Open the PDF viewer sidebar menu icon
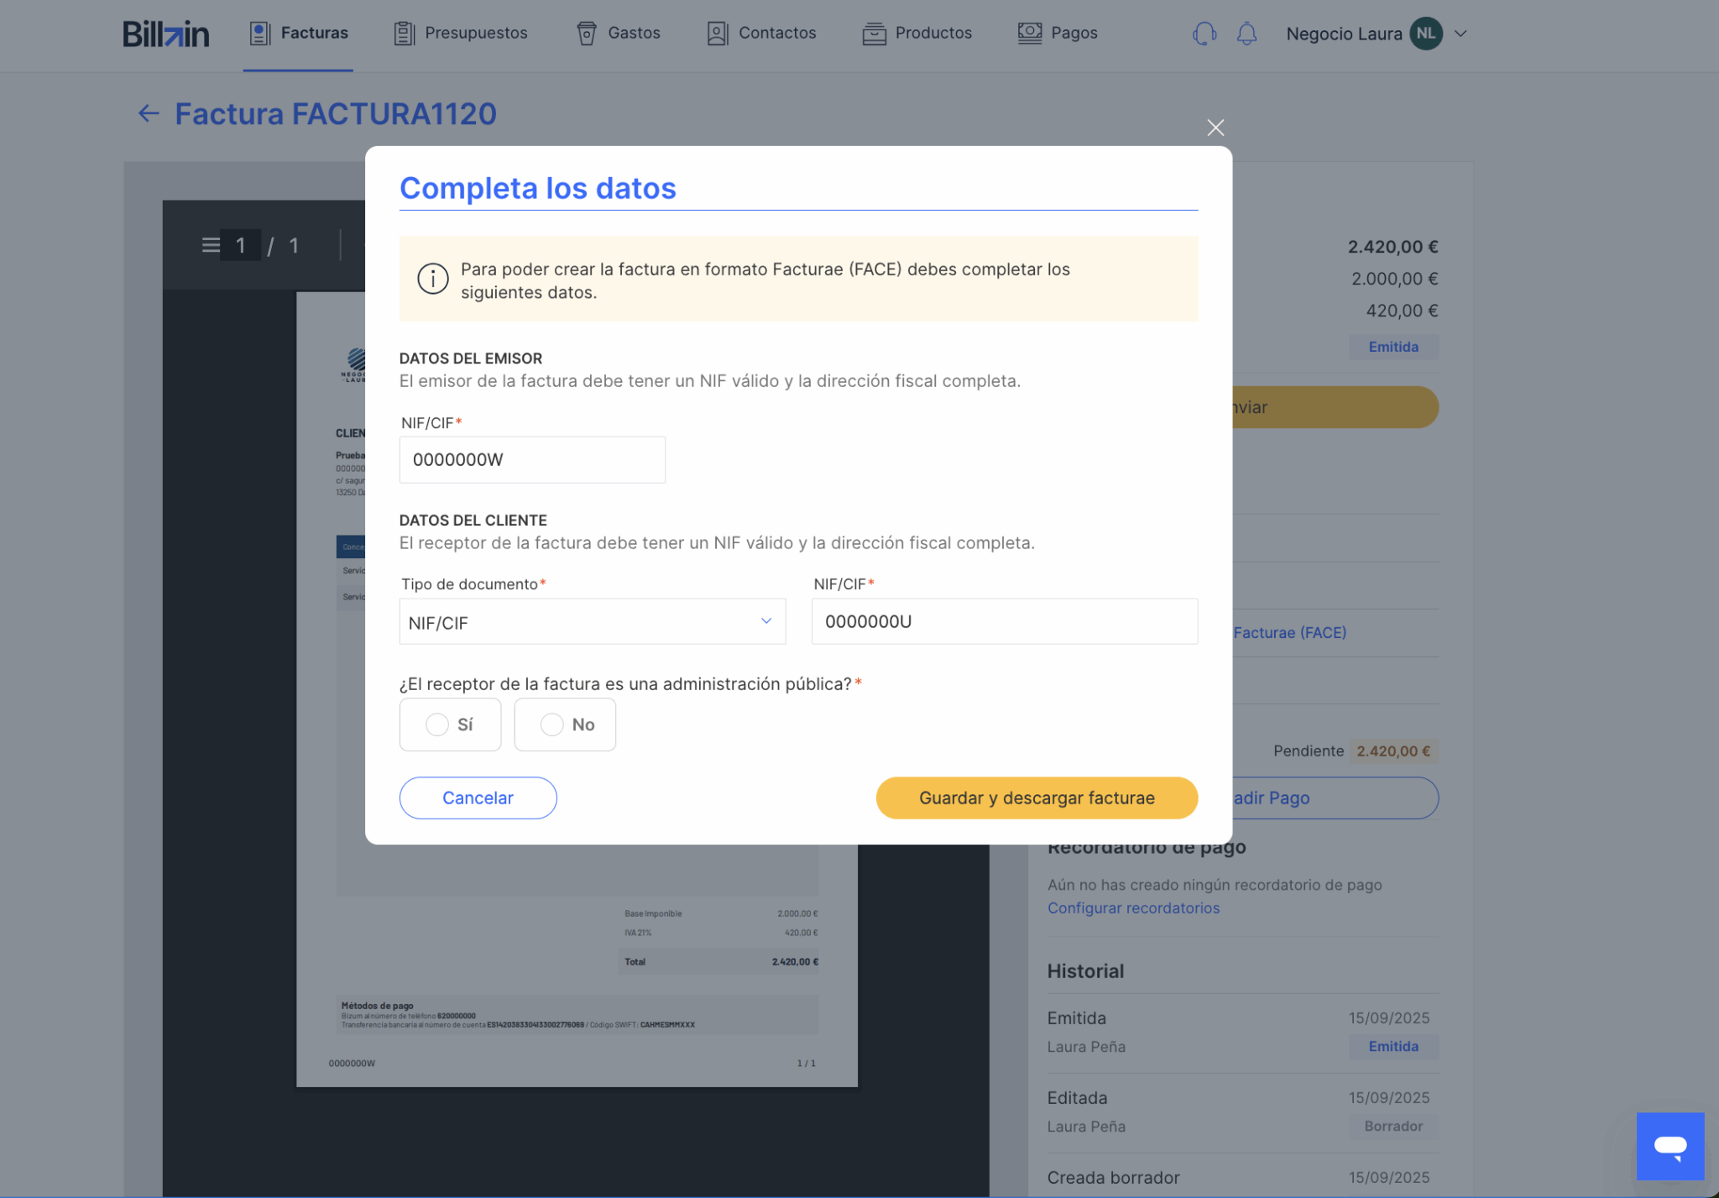 210,245
